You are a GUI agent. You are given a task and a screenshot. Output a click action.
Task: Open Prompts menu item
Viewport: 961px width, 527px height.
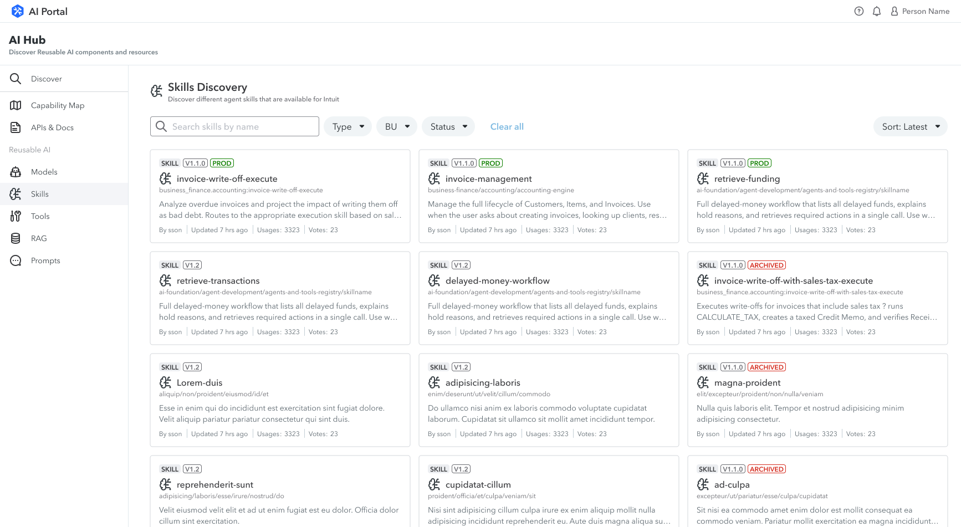pos(64,260)
